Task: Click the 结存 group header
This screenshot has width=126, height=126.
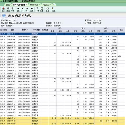Action: 106,28
